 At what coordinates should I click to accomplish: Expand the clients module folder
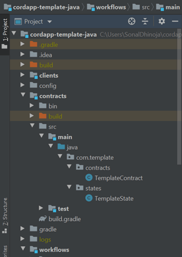22,75
